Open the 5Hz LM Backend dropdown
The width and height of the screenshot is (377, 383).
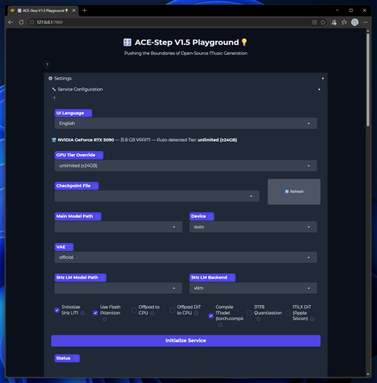click(253, 288)
